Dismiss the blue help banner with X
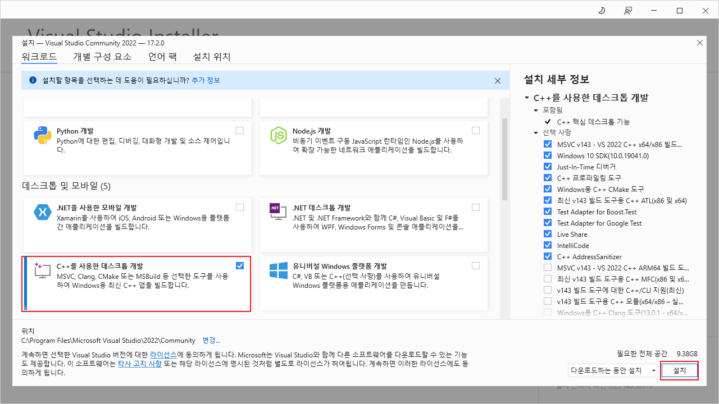This screenshot has width=719, height=404. click(x=498, y=81)
